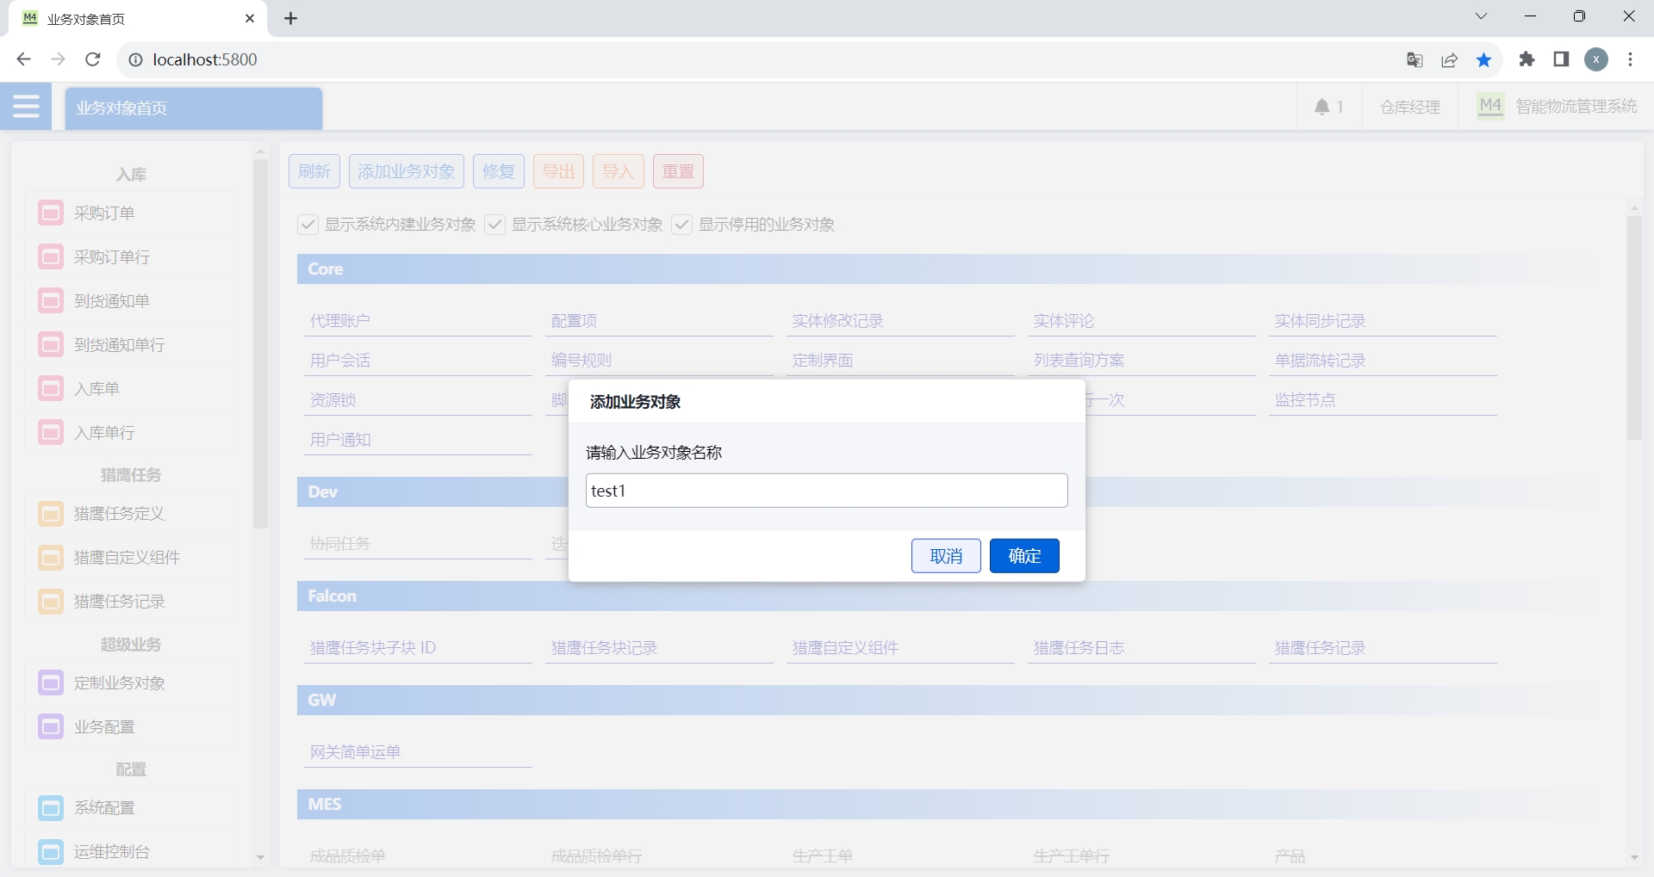Click sidebar scroll down arrow
This screenshot has height=877, width=1654.
pos(260,858)
